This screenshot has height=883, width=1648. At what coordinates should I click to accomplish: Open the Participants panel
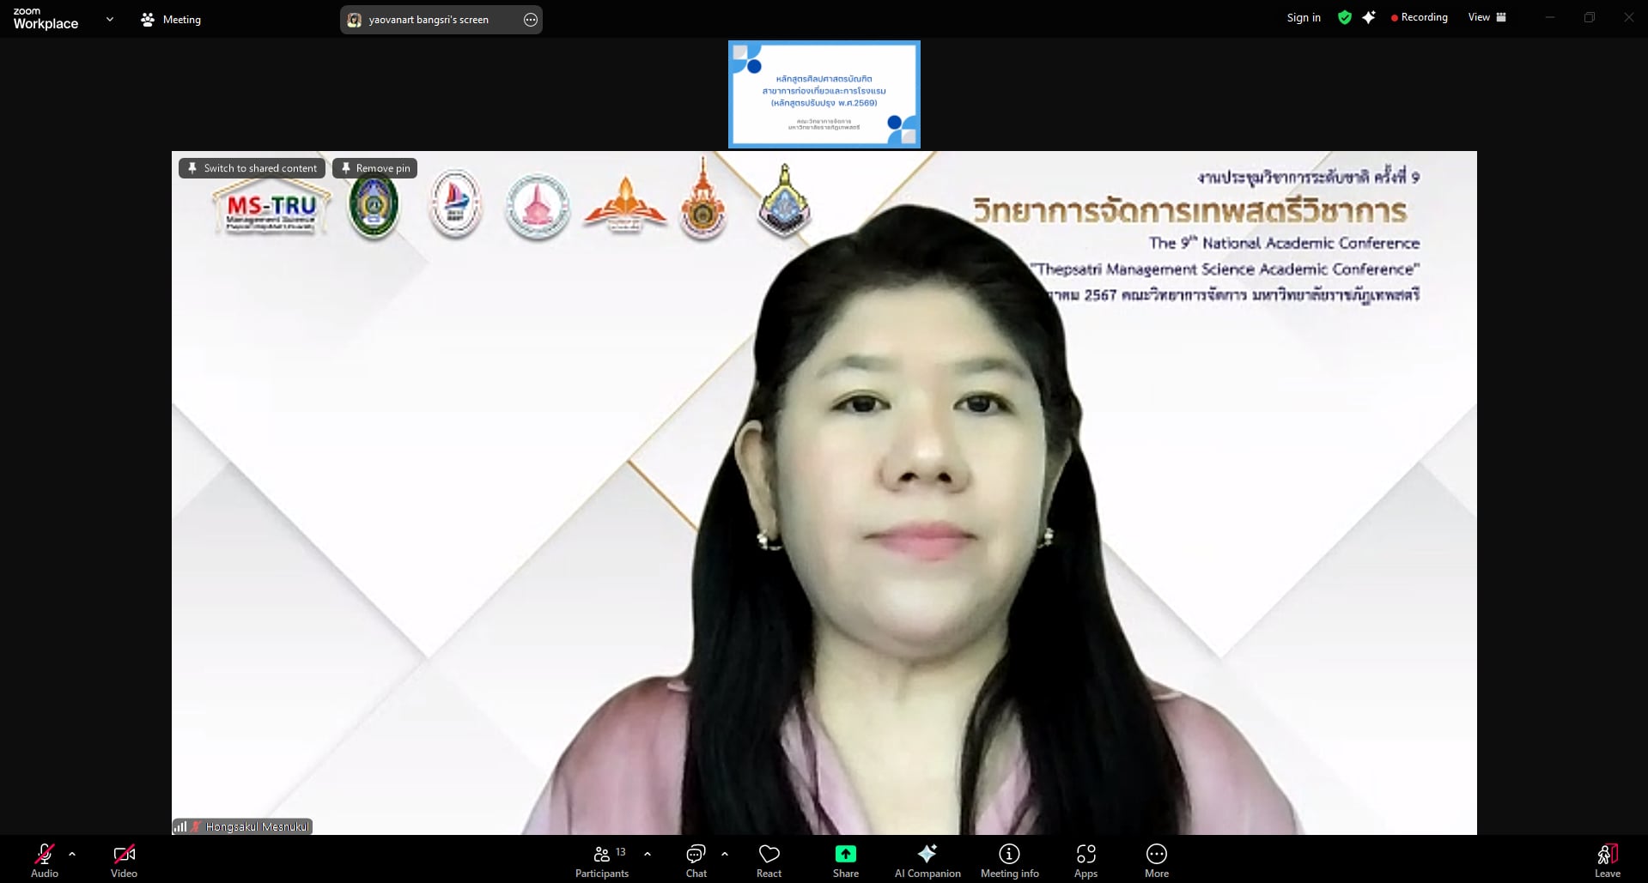tap(602, 861)
